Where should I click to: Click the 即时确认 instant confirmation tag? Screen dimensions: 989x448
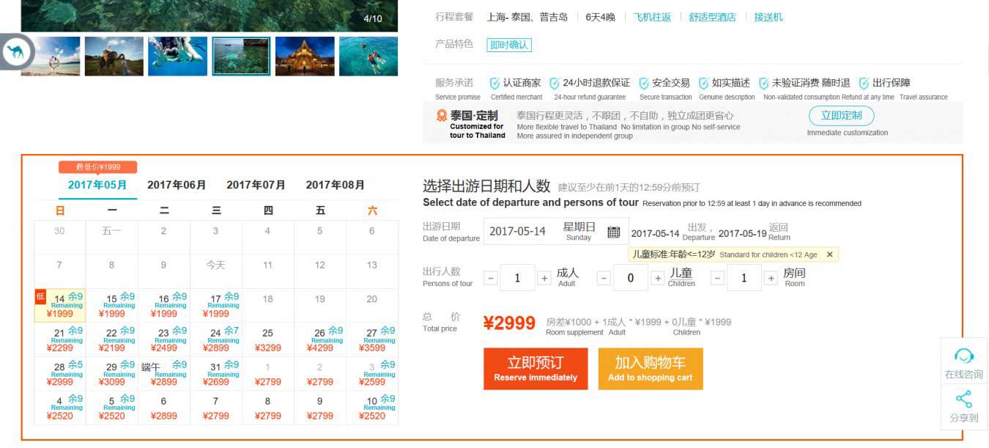click(509, 45)
